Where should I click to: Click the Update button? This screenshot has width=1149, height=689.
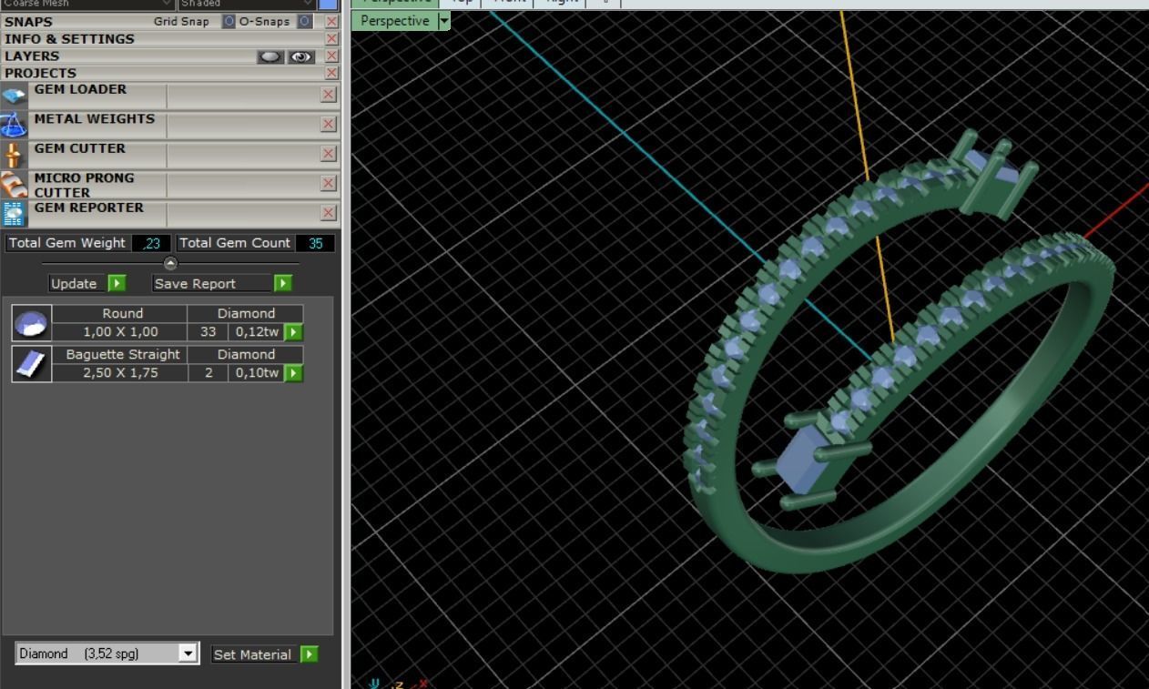(74, 283)
